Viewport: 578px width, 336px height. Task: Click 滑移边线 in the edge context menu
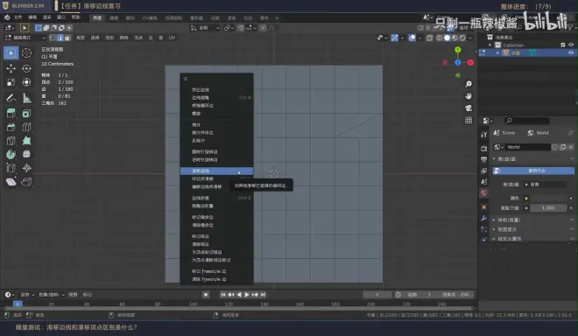point(217,171)
